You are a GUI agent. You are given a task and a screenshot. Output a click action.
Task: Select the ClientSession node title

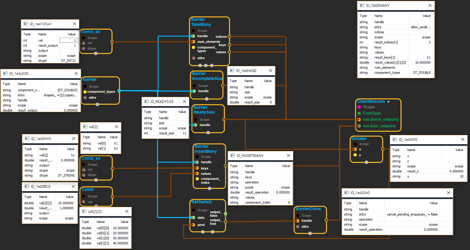click(371, 101)
